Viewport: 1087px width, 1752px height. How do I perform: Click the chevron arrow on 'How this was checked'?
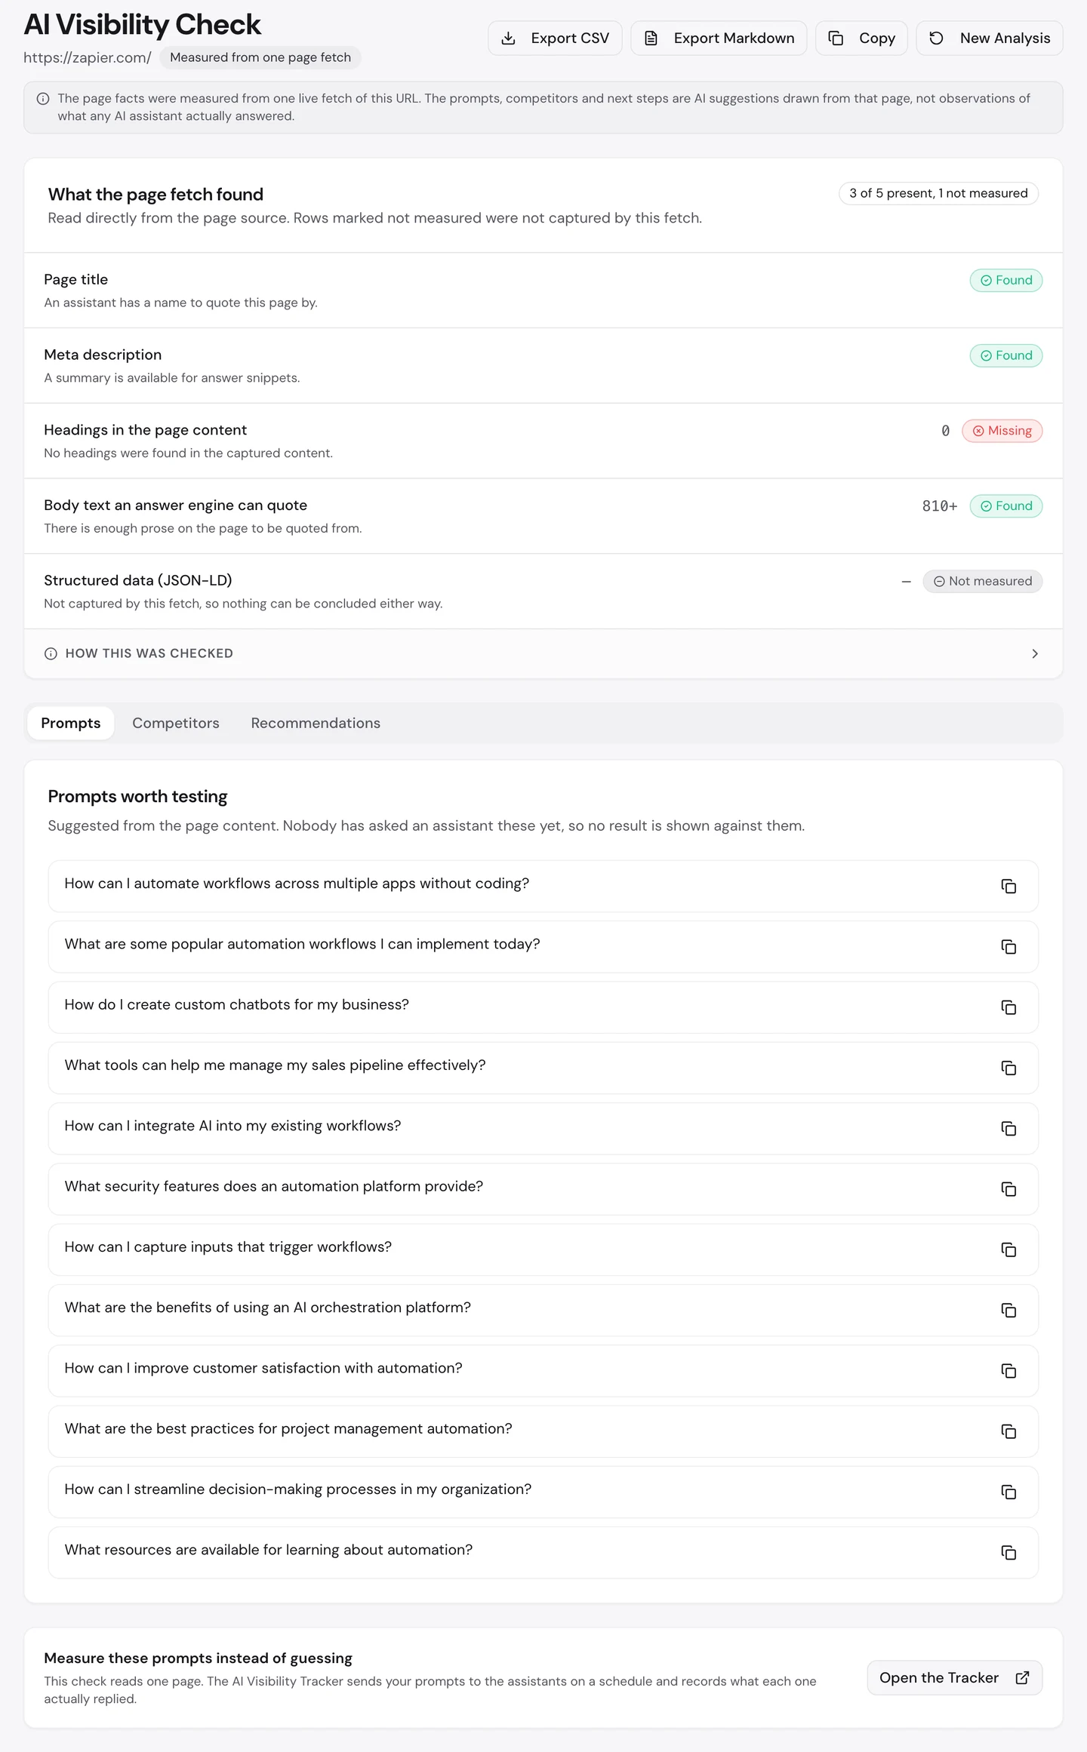[1035, 653]
